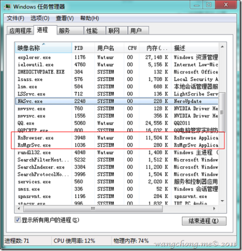The width and height of the screenshot is (242, 251).
Task: Minimize the Task Manager window
Action: point(197,5)
